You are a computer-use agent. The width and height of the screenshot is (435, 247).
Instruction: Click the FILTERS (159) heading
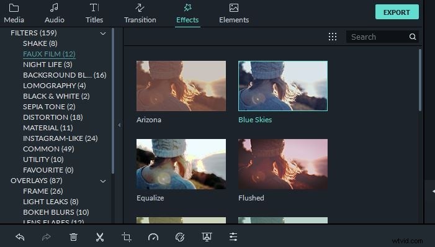[x=34, y=33]
